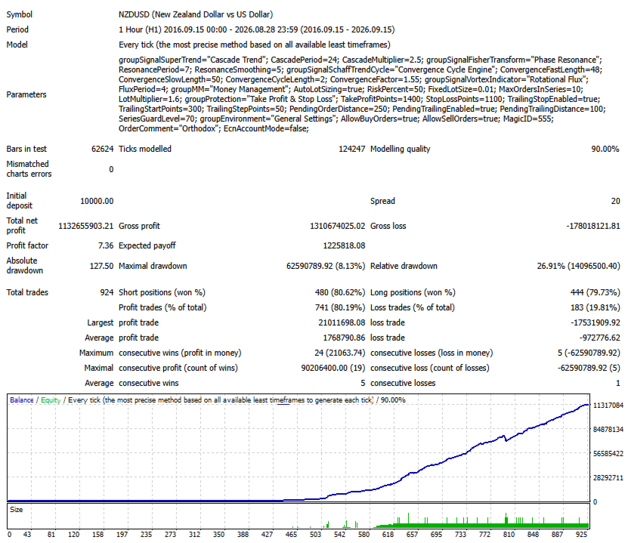Click the Initial deposit 10000.00 value
Viewport: 628px width, 543px height.
pyautogui.click(x=97, y=201)
